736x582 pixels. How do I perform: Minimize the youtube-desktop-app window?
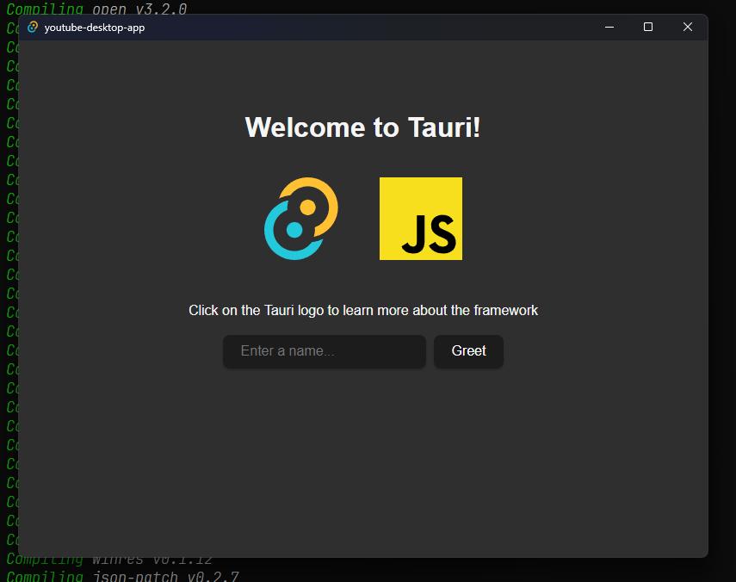tap(609, 28)
